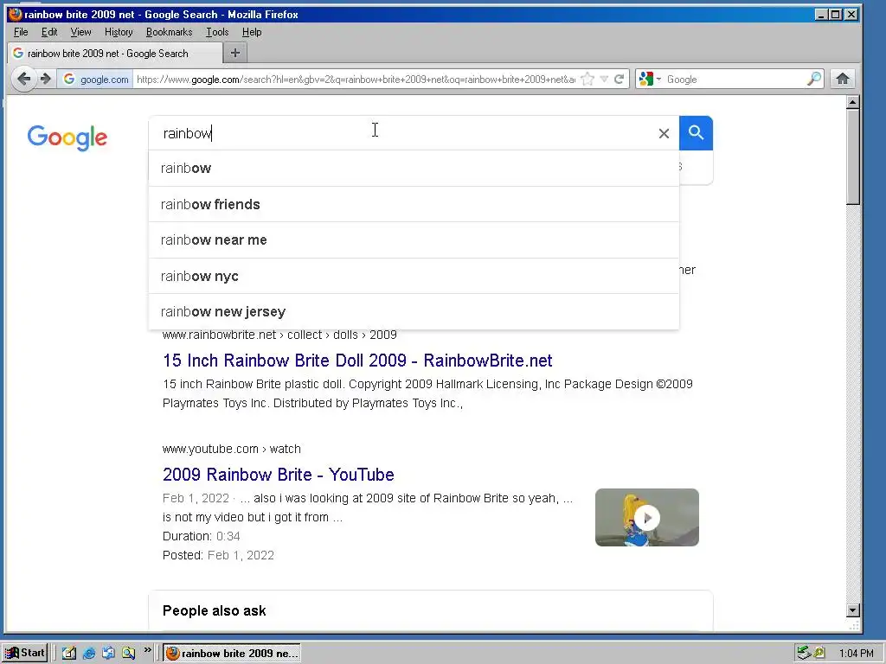
Task: Click the toolbar Google search field
Action: 735,79
